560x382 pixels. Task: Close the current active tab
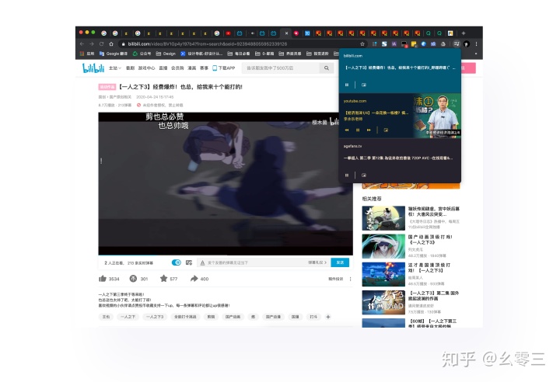pos(286,33)
